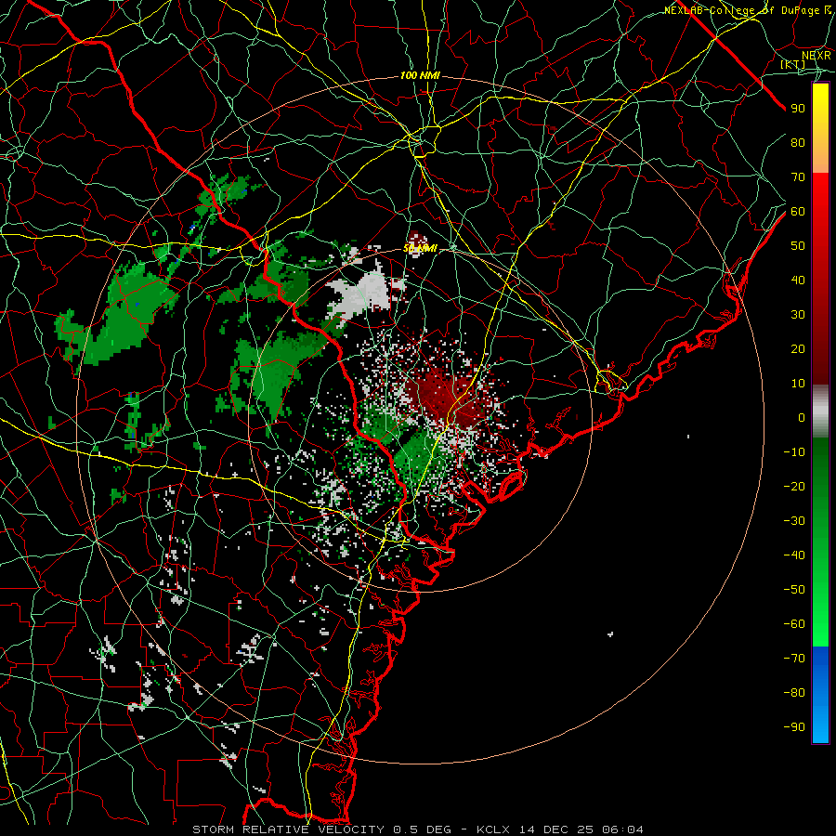Screen dimensions: 836x836
Task: Click the 100 NMI range ring label
Action: pyautogui.click(x=420, y=76)
